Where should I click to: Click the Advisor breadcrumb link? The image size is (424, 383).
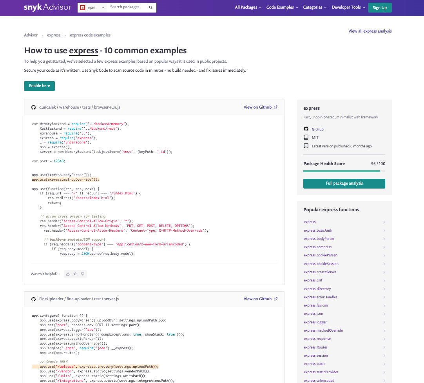point(31,35)
